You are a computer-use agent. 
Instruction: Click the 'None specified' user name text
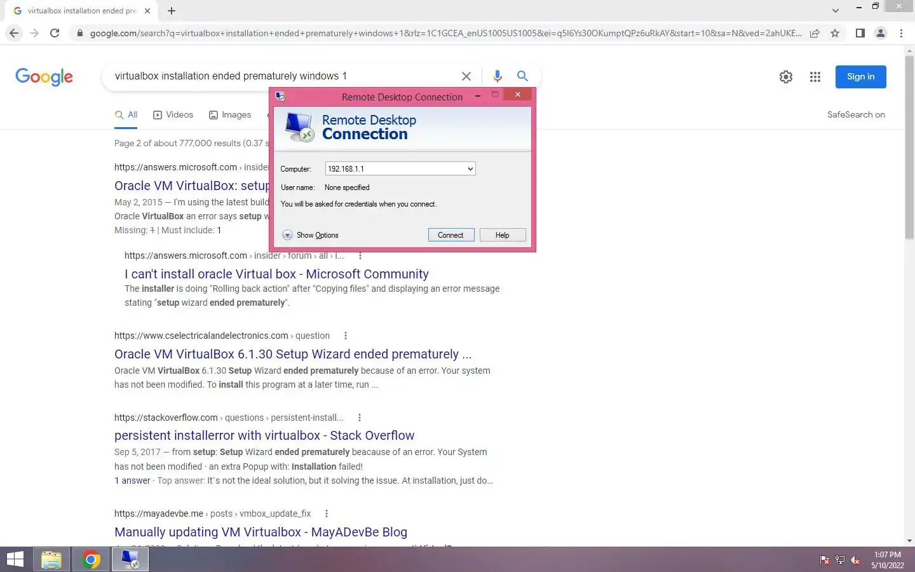347,187
